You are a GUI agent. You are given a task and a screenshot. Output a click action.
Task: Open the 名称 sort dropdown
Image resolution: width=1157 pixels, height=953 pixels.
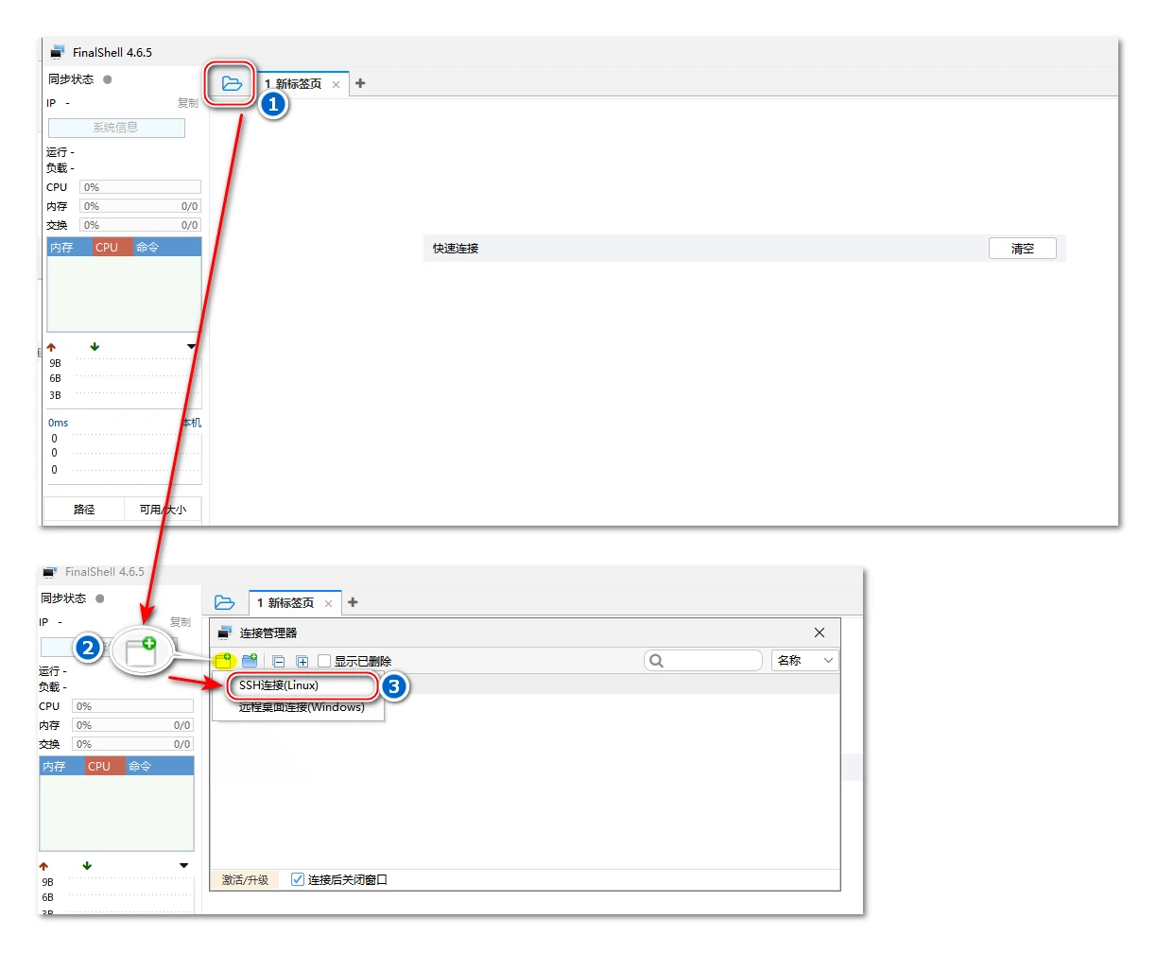(x=804, y=661)
